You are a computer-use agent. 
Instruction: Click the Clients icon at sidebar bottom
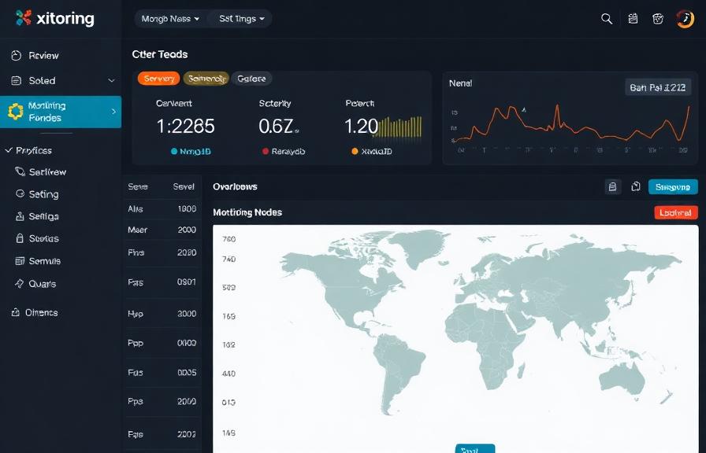pos(17,312)
